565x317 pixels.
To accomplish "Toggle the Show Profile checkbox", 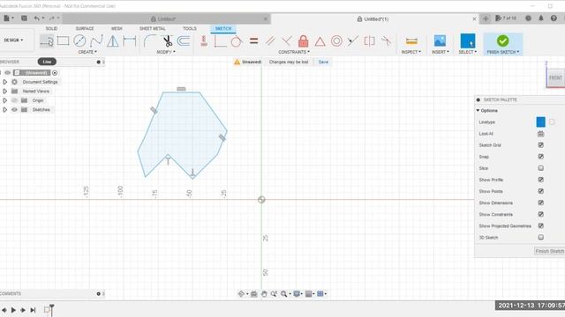I will [540, 180].
